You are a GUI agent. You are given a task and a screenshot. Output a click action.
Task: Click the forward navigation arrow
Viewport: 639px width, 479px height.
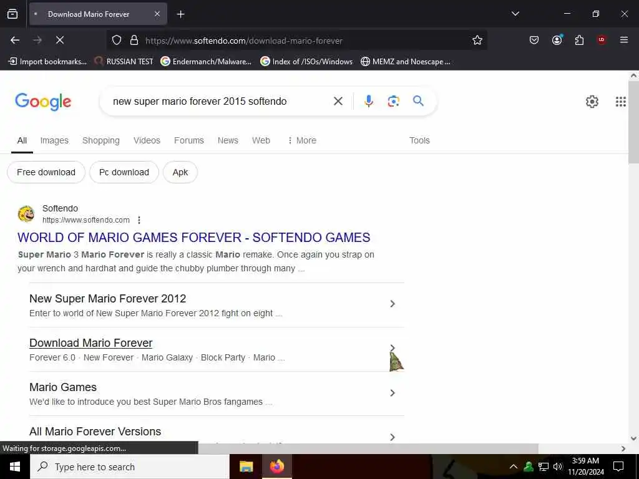pyautogui.click(x=37, y=40)
